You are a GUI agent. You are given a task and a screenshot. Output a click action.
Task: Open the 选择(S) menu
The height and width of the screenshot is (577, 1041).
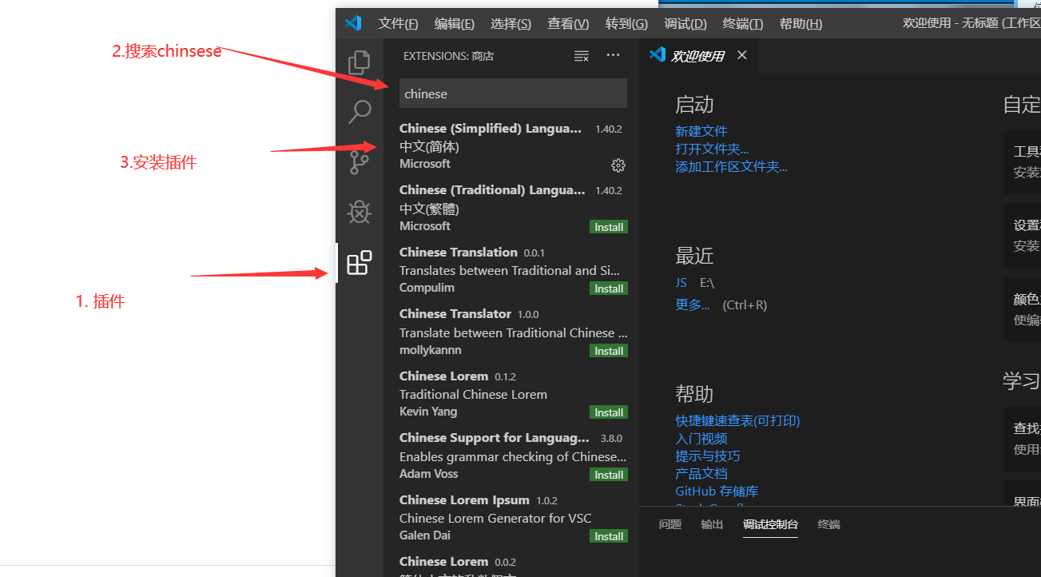pos(511,23)
